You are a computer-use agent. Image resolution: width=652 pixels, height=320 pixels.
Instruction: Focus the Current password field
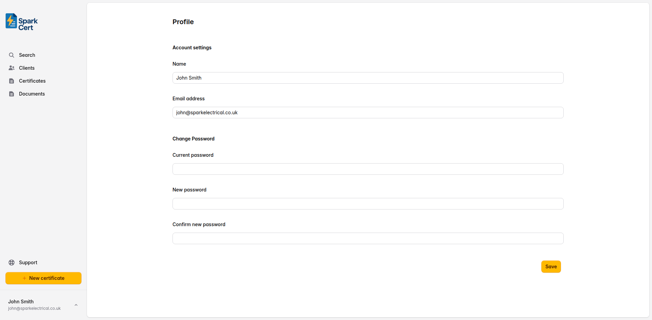(368, 169)
